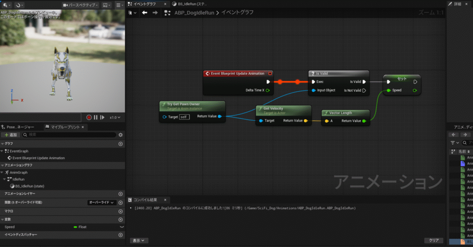Close the コンパイル結果 tab
This screenshot has height=247, width=473.
coord(165,200)
